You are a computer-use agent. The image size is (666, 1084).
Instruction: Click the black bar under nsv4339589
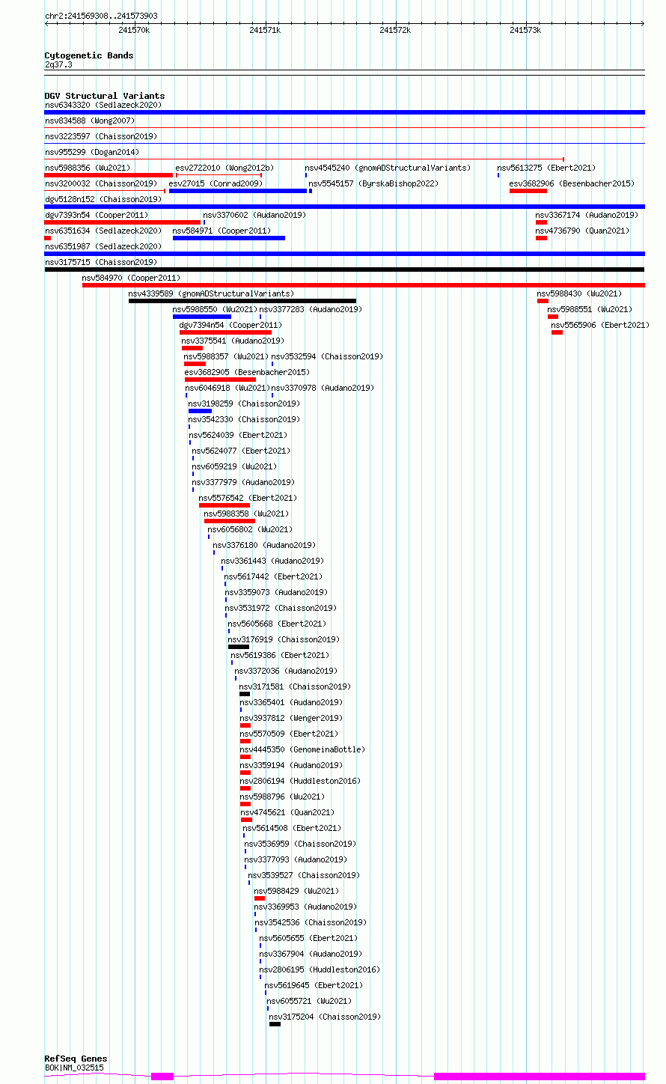242,301
